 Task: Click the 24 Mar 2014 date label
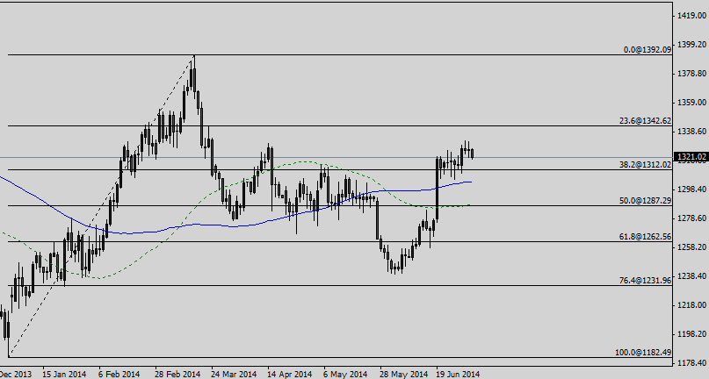[x=234, y=373]
